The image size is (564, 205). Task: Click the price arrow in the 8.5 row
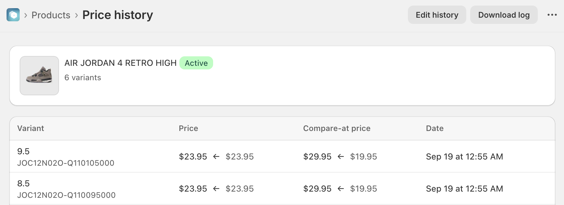(216, 189)
